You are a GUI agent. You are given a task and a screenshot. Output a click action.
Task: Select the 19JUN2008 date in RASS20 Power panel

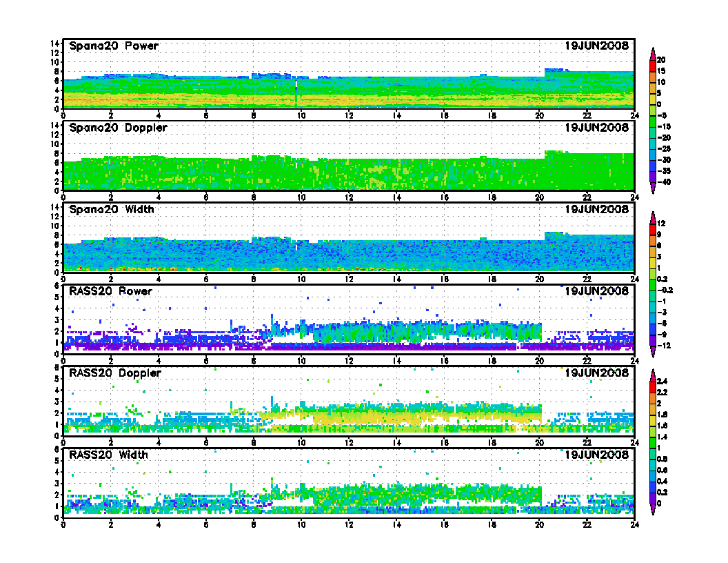[596, 291]
